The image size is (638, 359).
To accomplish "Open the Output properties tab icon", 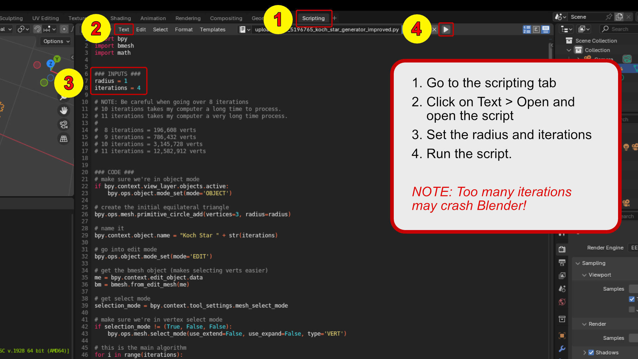I will [x=562, y=263].
